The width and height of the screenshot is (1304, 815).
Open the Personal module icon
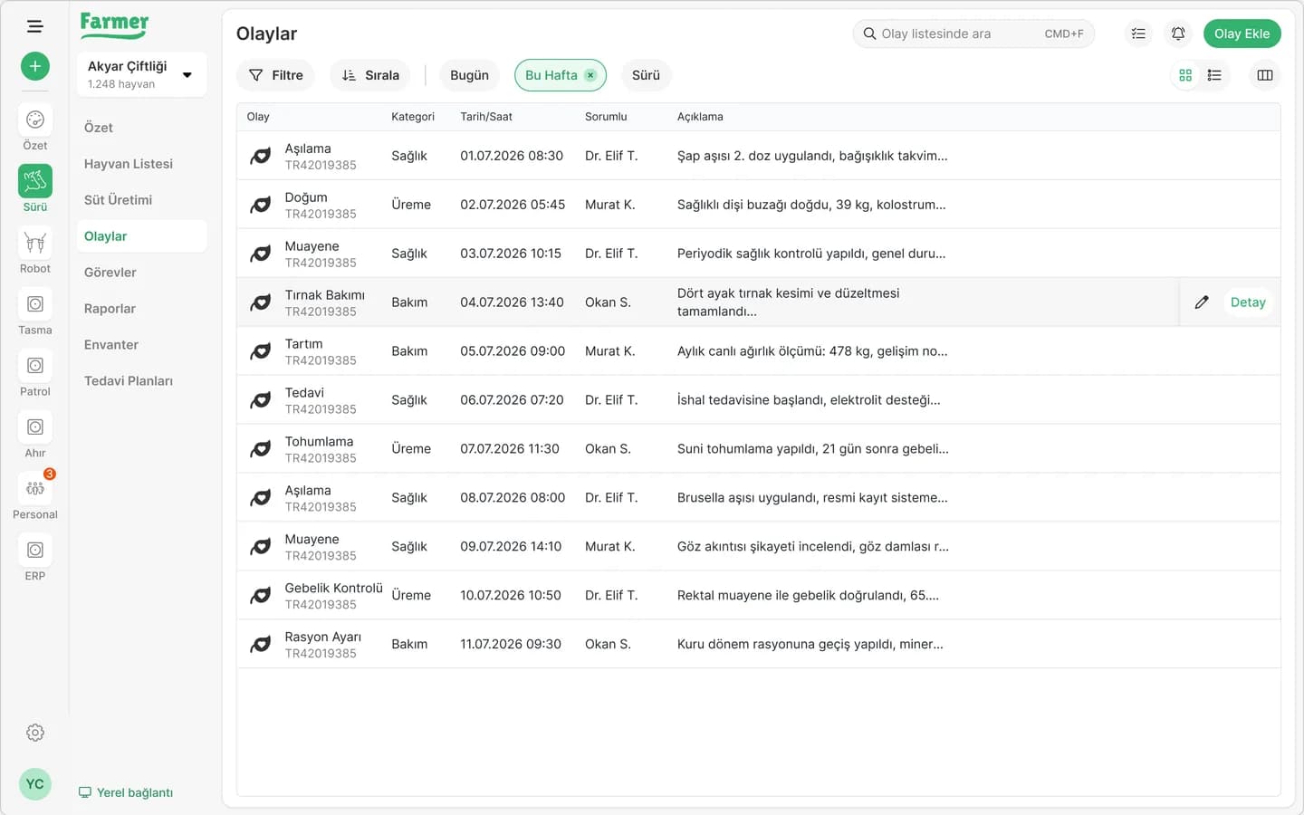(35, 489)
